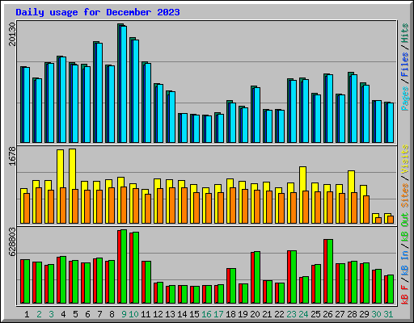Click day label 9 on the x-axis
The image size is (414, 323).
(x=124, y=314)
